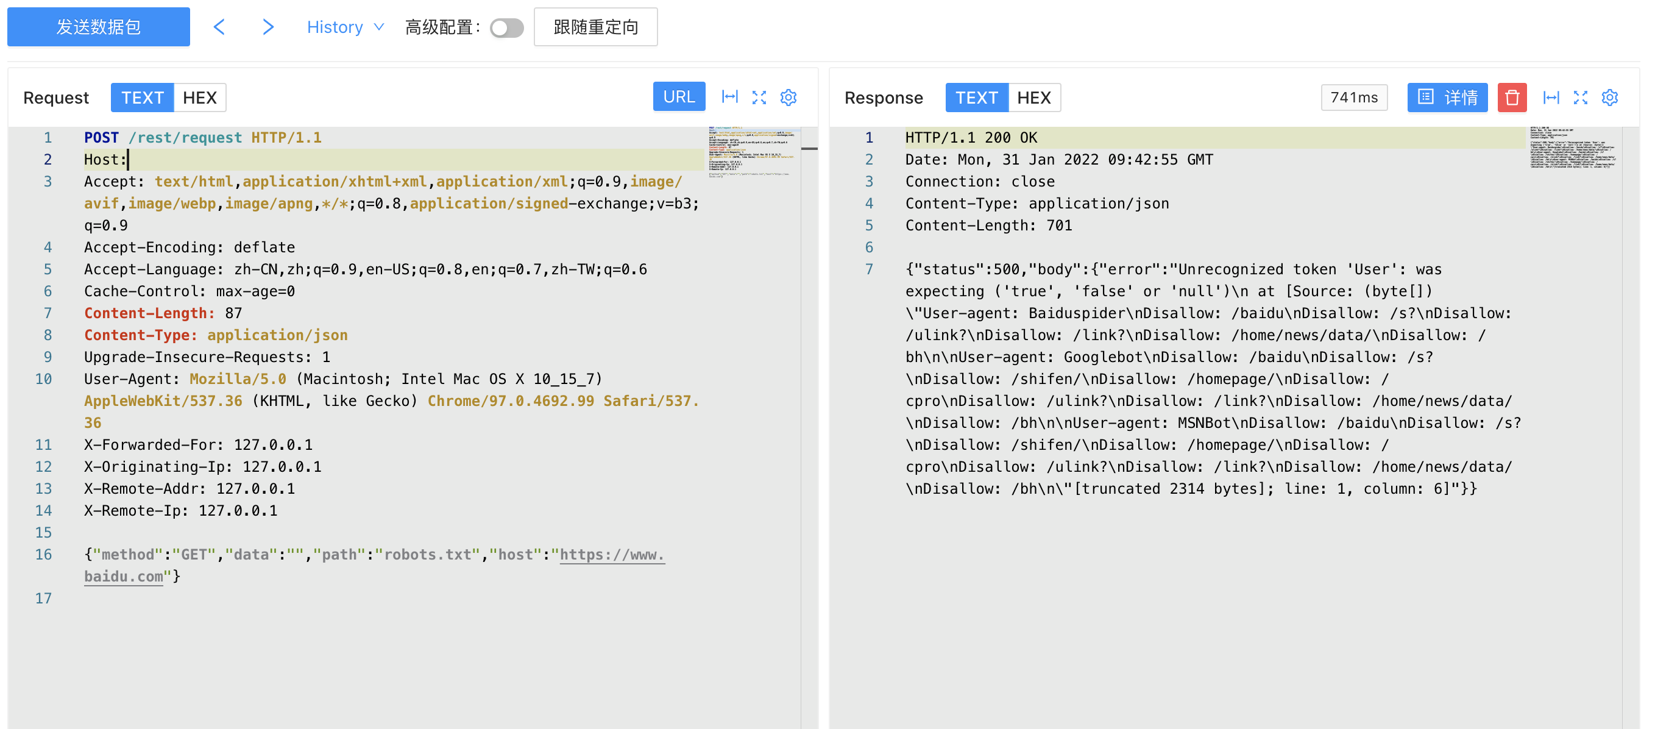Screen dimensions: 1655x729
Task: Enable the 高级配置 advanced config switch
Action: click(506, 27)
